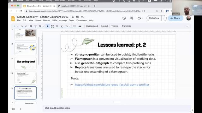Open the Help menu
The image size is (202, 113).
click(91, 20)
